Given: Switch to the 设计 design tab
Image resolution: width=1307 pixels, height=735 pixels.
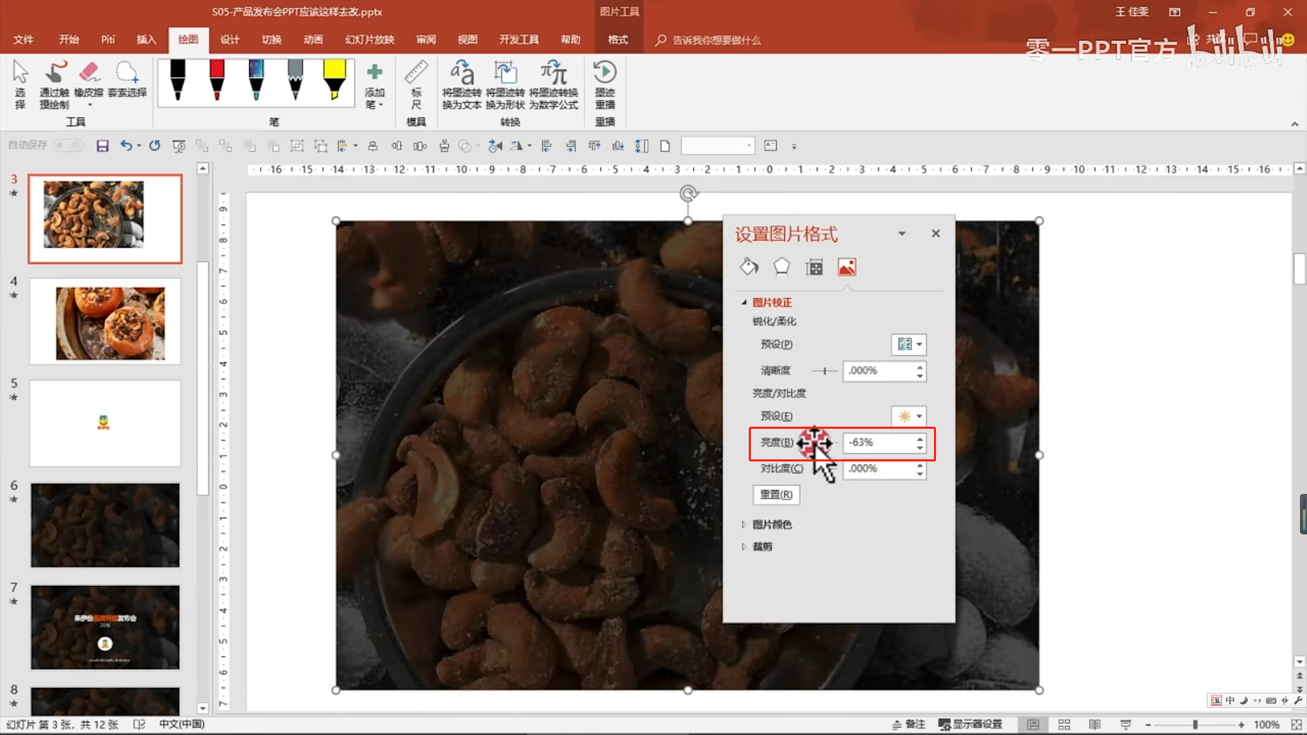Looking at the screenshot, I should click(230, 39).
